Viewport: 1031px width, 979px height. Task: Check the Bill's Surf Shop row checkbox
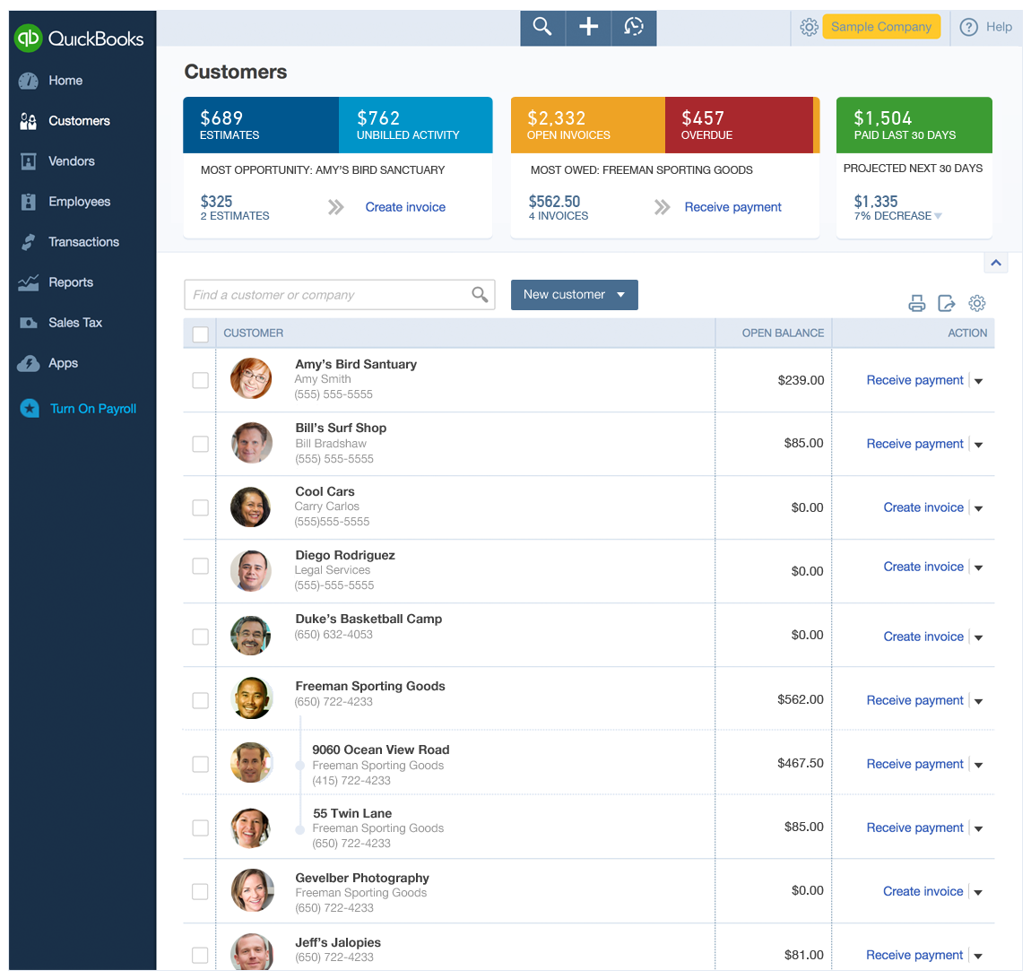(201, 445)
